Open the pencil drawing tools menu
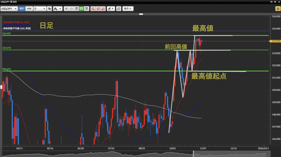 tap(111, 9)
